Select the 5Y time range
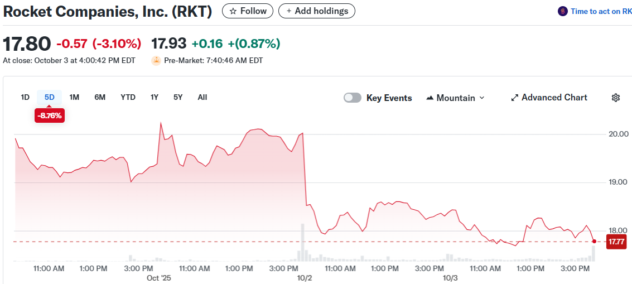The height and width of the screenshot is (284, 632). tap(178, 97)
